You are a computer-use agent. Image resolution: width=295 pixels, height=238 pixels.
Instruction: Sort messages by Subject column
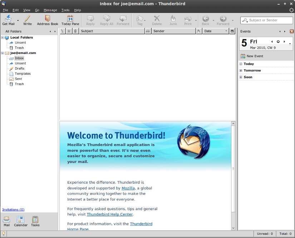click(x=112, y=31)
